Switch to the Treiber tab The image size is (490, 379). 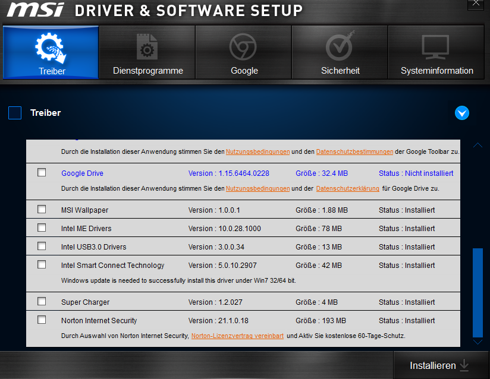point(51,52)
